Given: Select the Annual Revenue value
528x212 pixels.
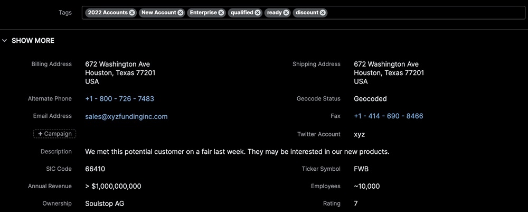Looking at the screenshot, I should 113,186.
